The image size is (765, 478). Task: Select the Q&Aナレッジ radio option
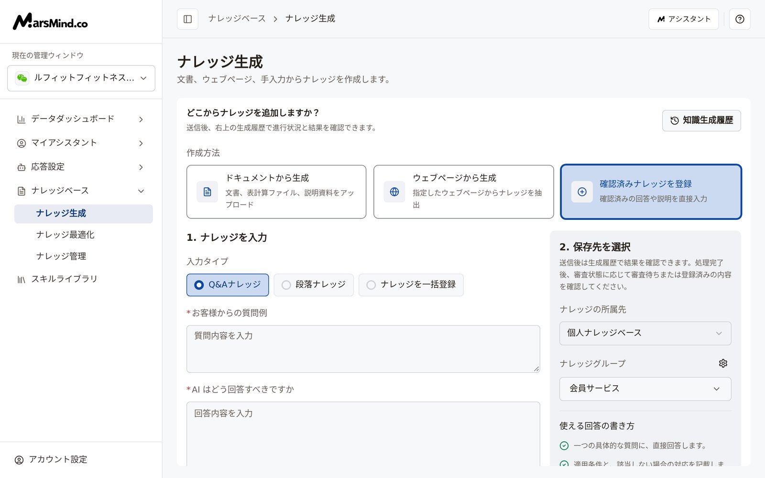228,285
